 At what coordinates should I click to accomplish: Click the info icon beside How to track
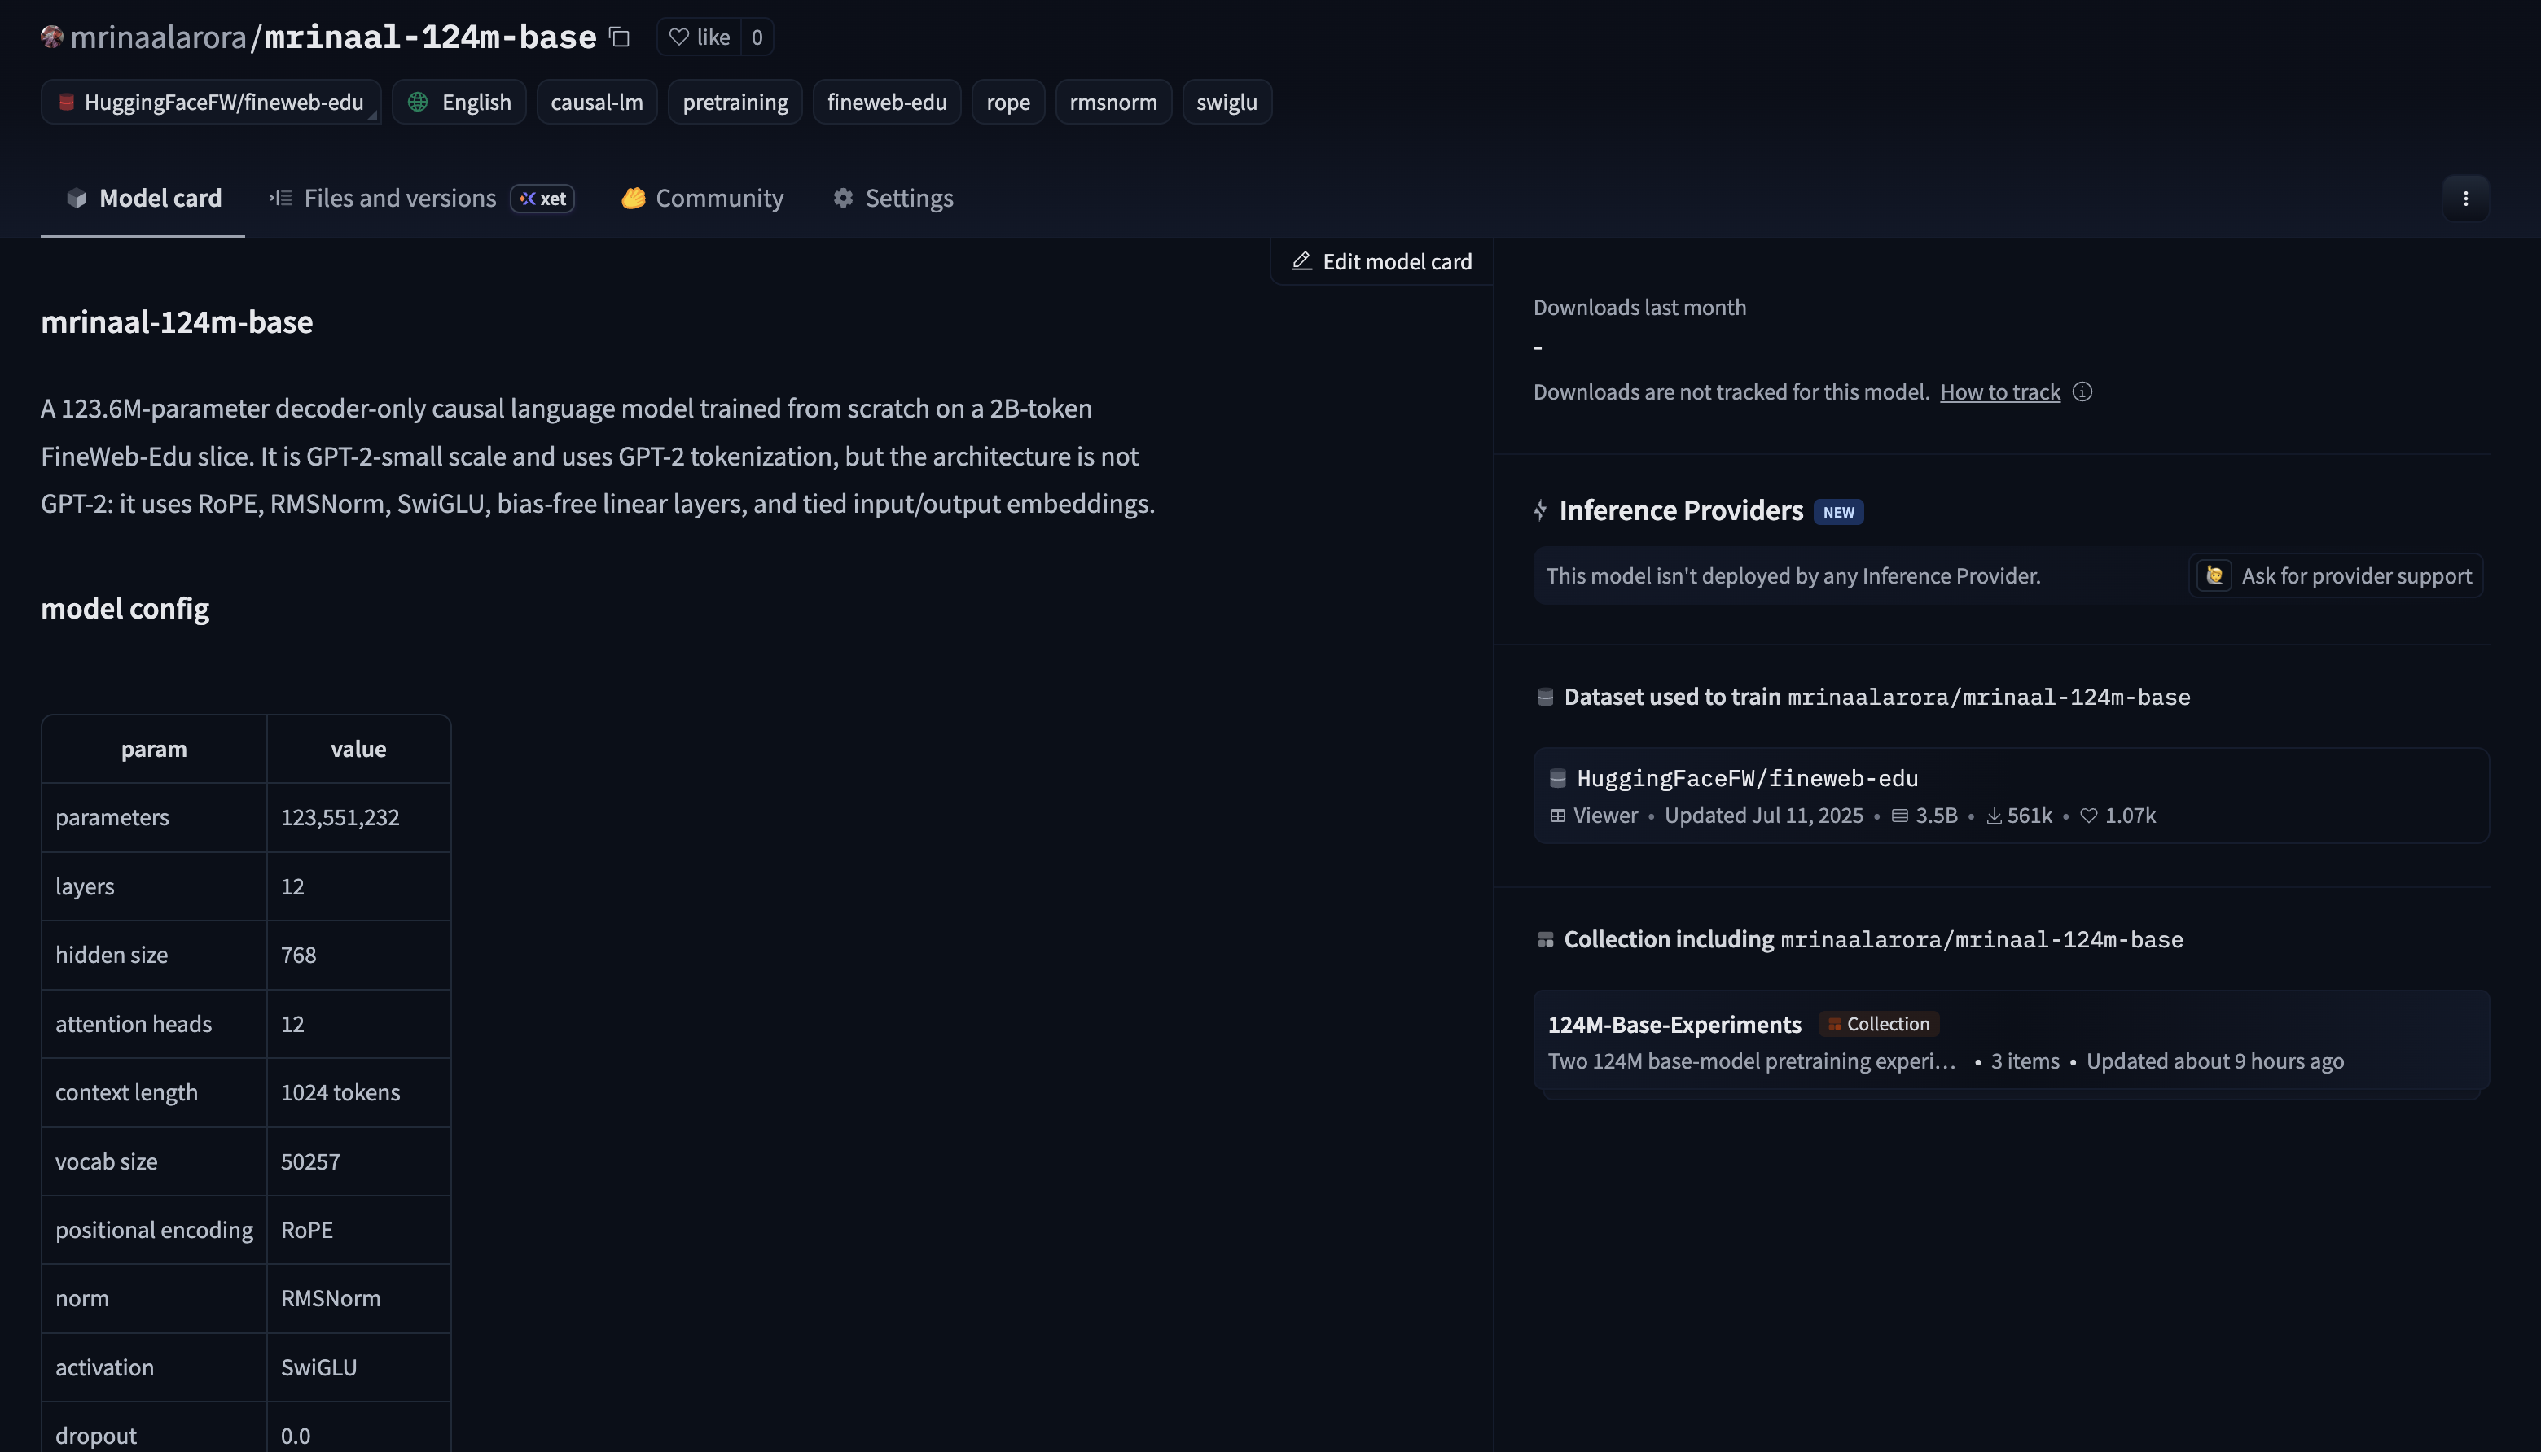[2082, 392]
